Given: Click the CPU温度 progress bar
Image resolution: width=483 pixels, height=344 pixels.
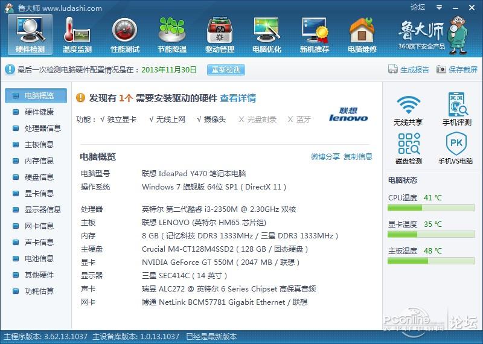Looking at the screenshot, I should [431, 208].
